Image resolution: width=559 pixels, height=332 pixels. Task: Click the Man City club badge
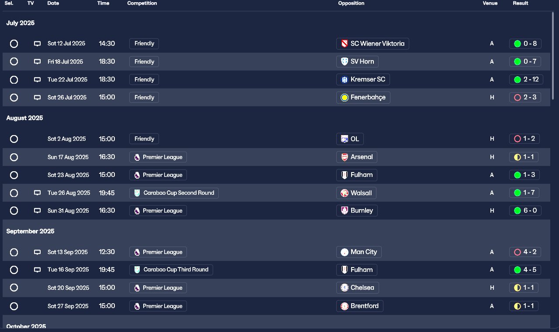pyautogui.click(x=345, y=252)
